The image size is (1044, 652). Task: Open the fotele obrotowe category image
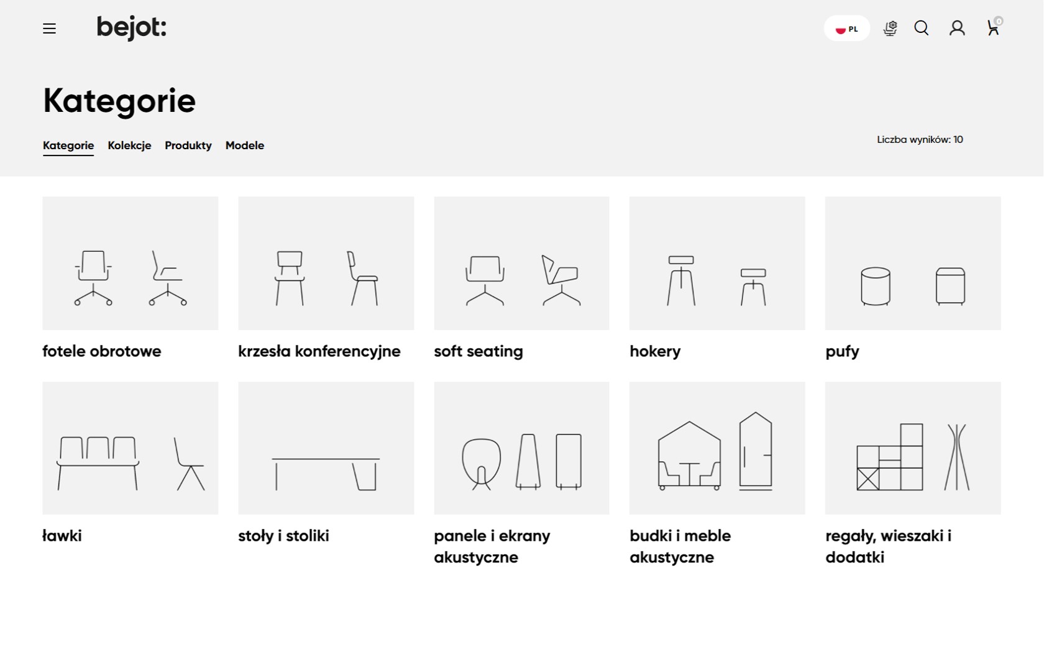point(130,263)
